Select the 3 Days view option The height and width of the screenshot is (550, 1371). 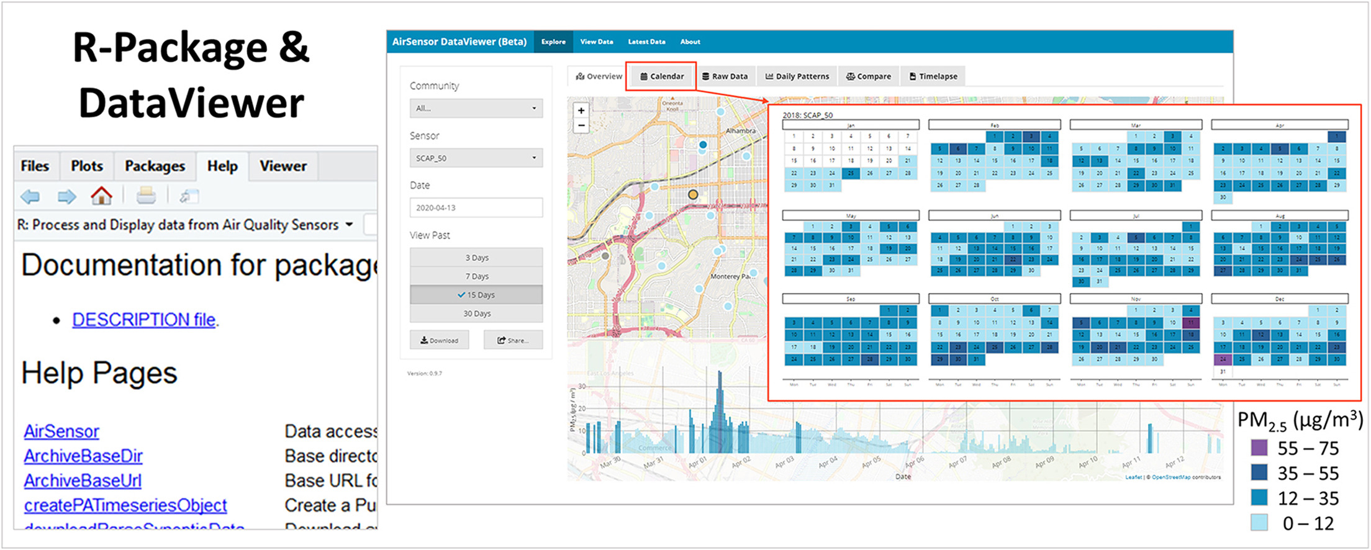tap(476, 258)
